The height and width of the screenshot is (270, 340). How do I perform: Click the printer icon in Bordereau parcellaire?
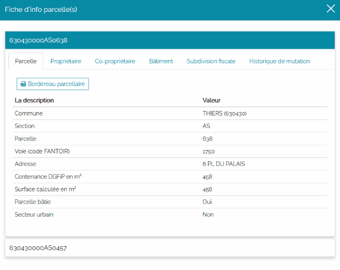pos(23,84)
